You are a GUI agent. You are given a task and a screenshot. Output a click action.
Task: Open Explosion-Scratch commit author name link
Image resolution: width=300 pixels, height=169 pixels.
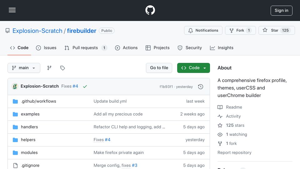[x=40, y=86]
